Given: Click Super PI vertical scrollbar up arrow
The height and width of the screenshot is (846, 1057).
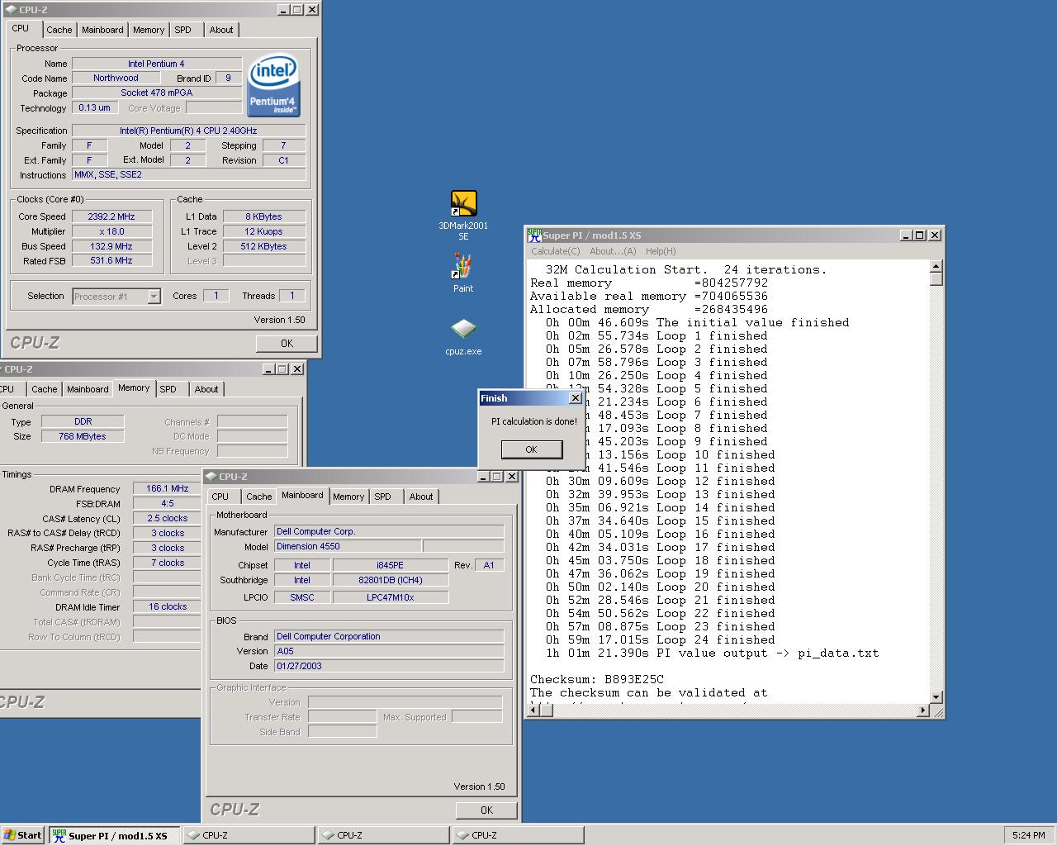Looking at the screenshot, I should pyautogui.click(x=936, y=267).
